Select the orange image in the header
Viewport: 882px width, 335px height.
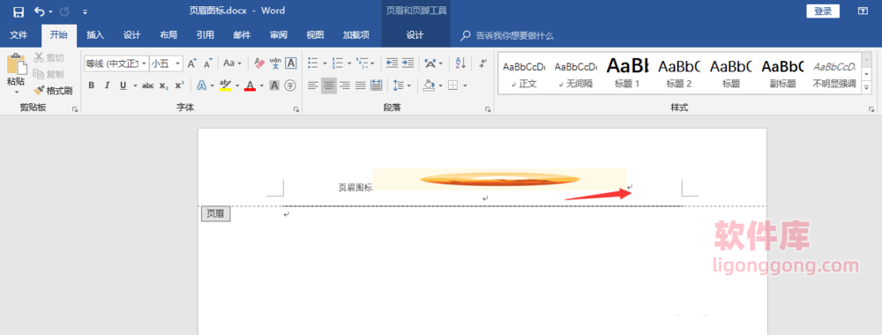(499, 179)
